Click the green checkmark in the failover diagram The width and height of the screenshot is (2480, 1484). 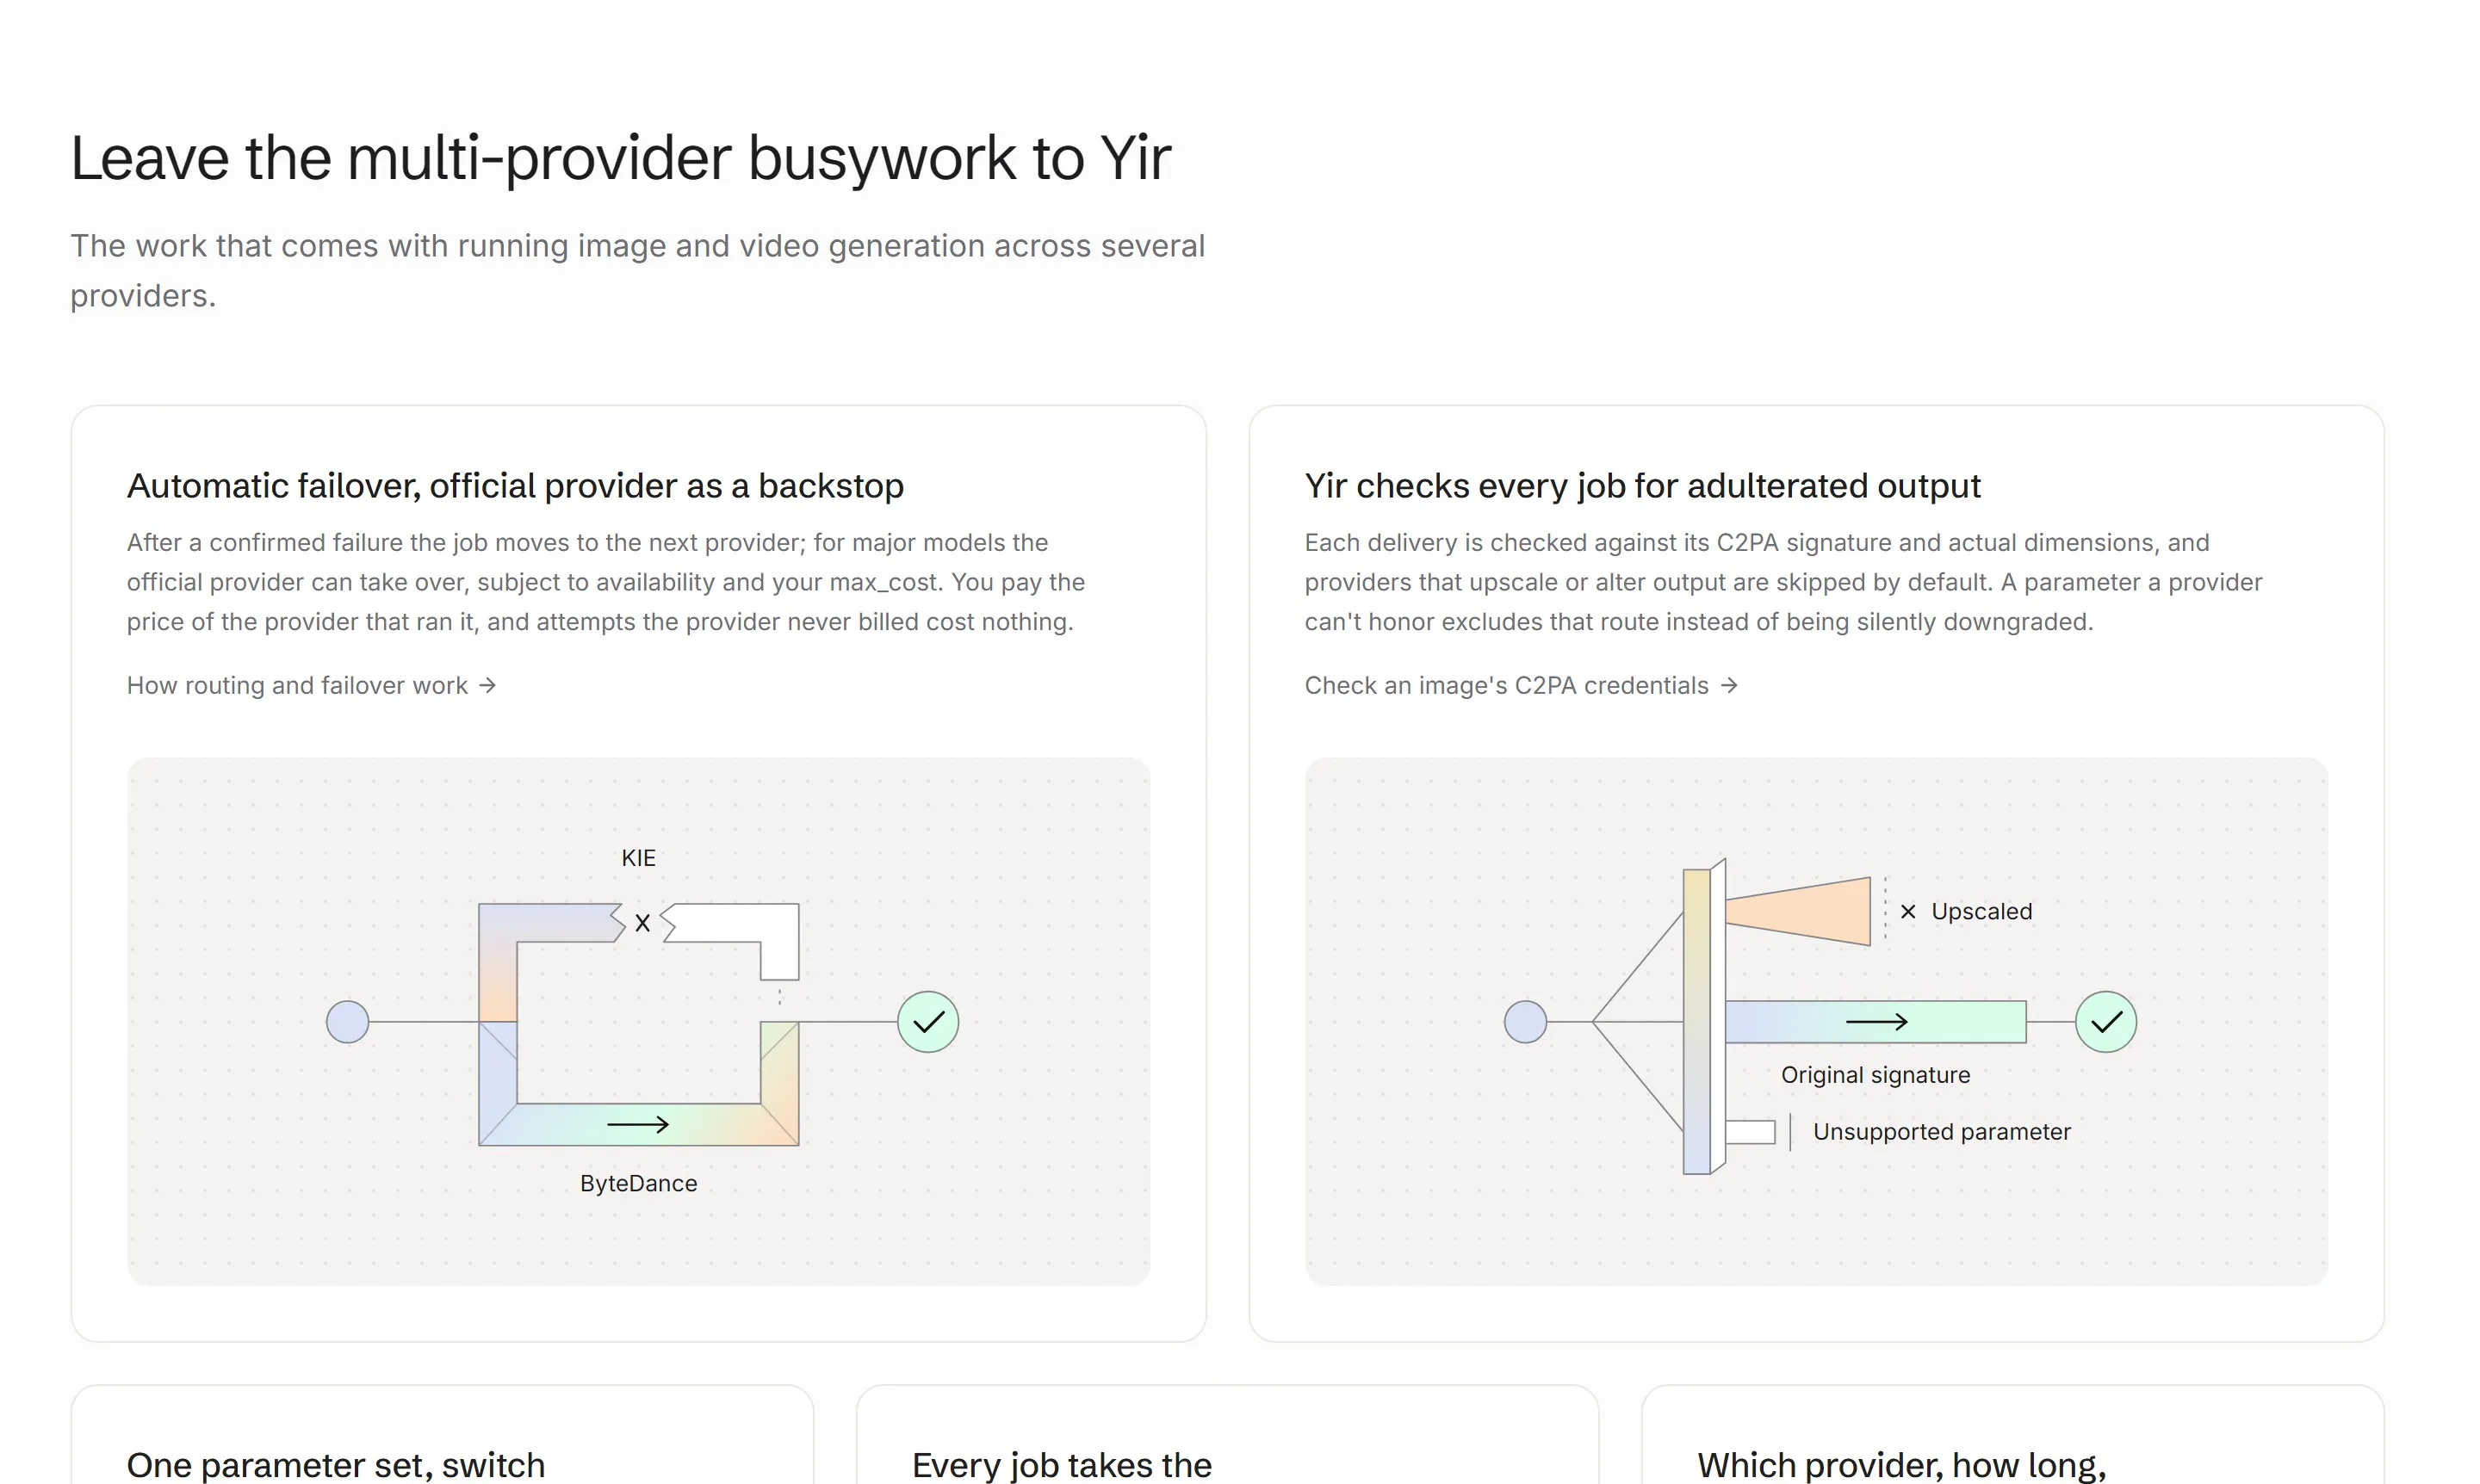(x=928, y=1022)
